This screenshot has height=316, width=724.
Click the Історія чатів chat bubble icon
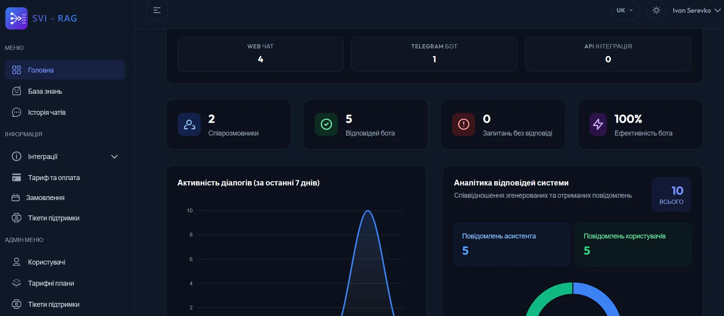pyautogui.click(x=17, y=113)
